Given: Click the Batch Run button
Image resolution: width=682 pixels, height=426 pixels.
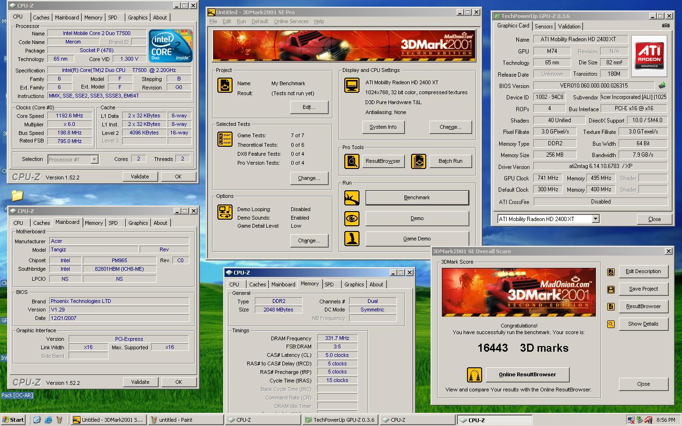Looking at the screenshot, I should tap(450, 161).
